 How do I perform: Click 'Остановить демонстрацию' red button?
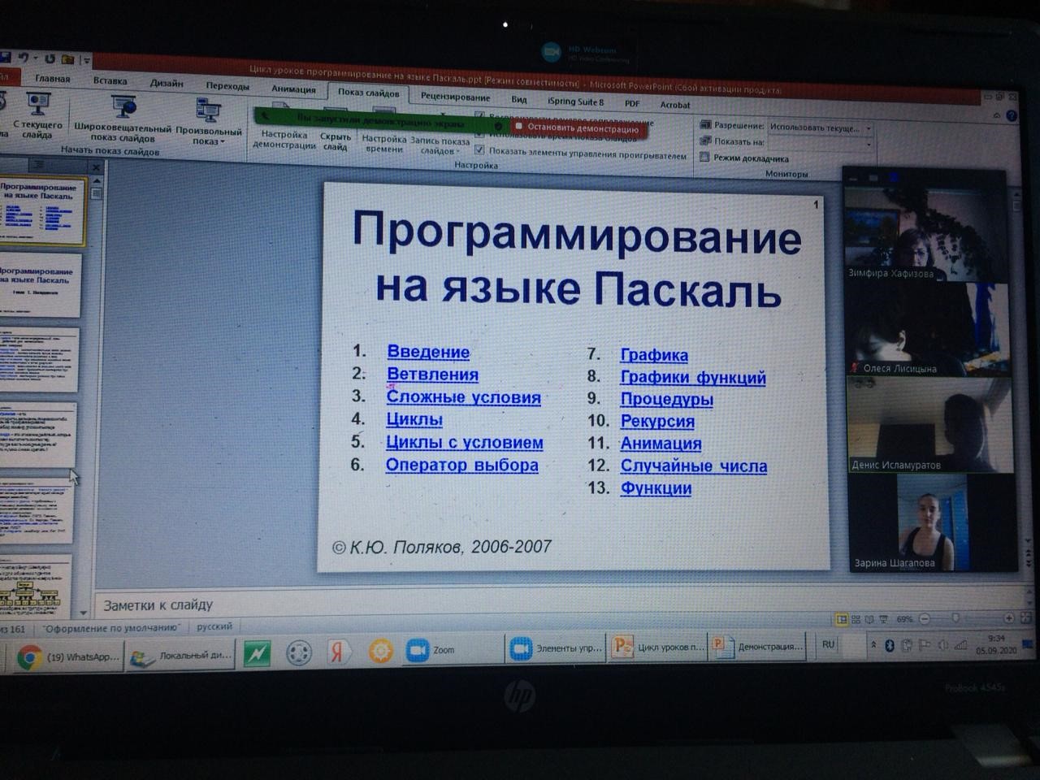coord(577,128)
